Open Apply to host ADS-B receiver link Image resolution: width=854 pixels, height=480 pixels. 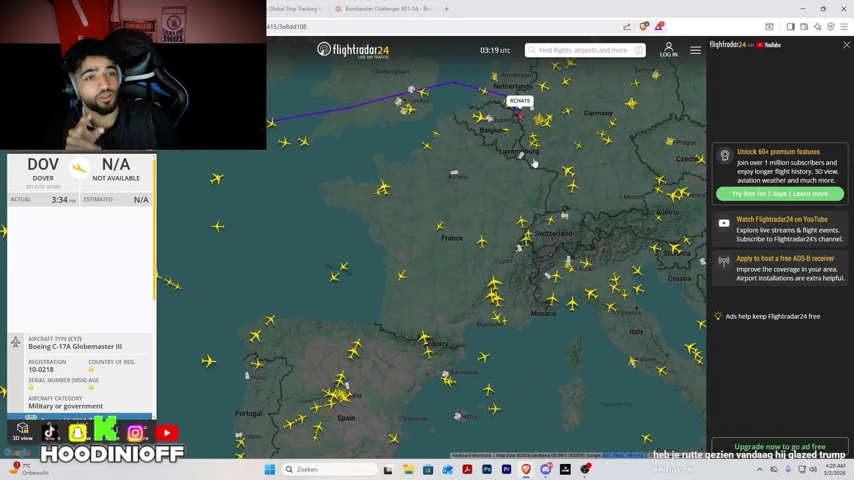pos(785,259)
